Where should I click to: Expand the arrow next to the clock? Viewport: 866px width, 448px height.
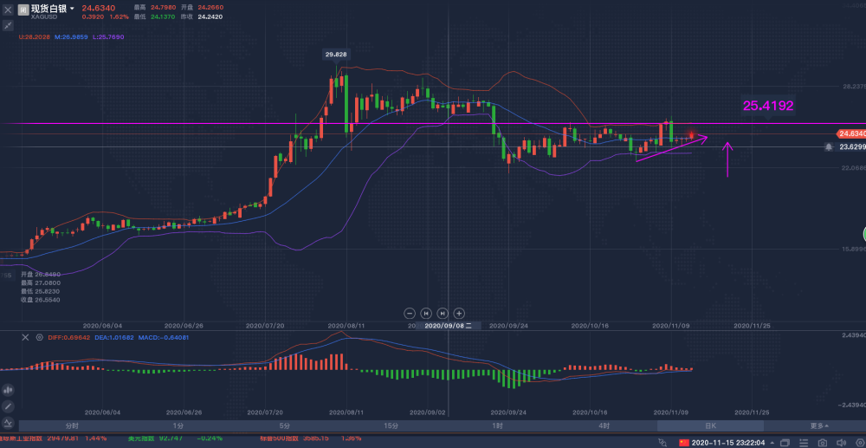coord(771,443)
